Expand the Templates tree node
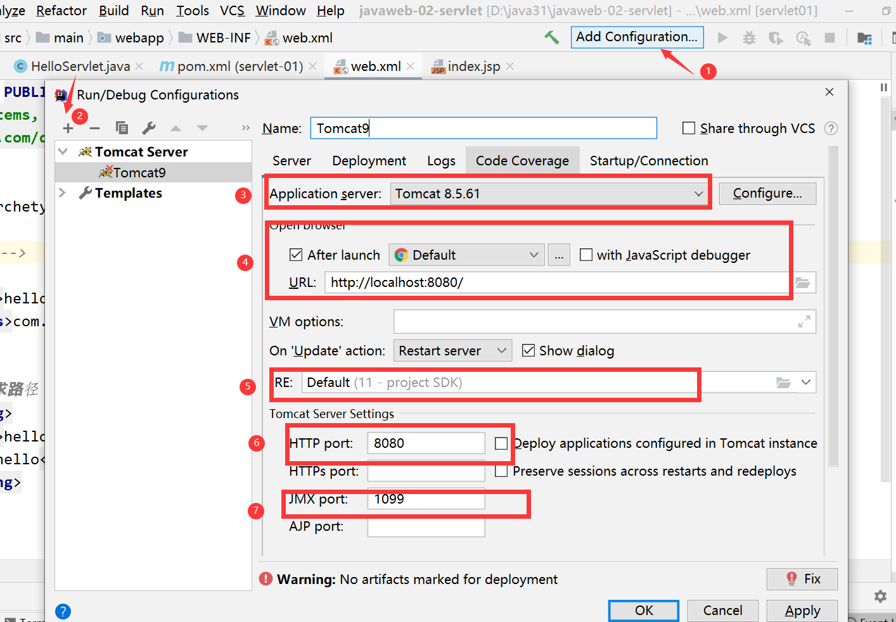The height and width of the screenshot is (622, 896). [x=63, y=193]
